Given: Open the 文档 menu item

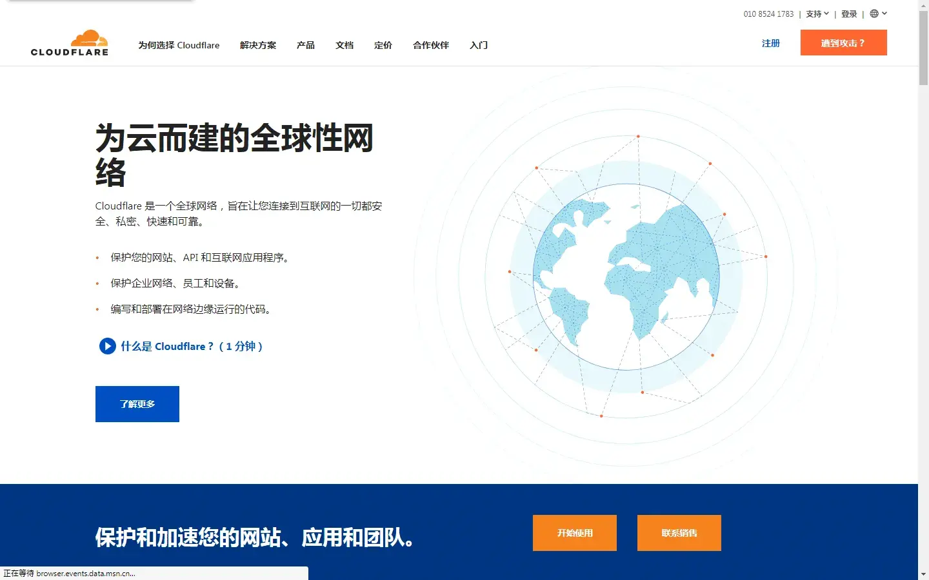Looking at the screenshot, I should 345,45.
